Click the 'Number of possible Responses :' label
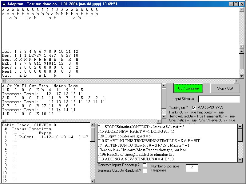Viewport: 246px width, 184px height. (165, 168)
